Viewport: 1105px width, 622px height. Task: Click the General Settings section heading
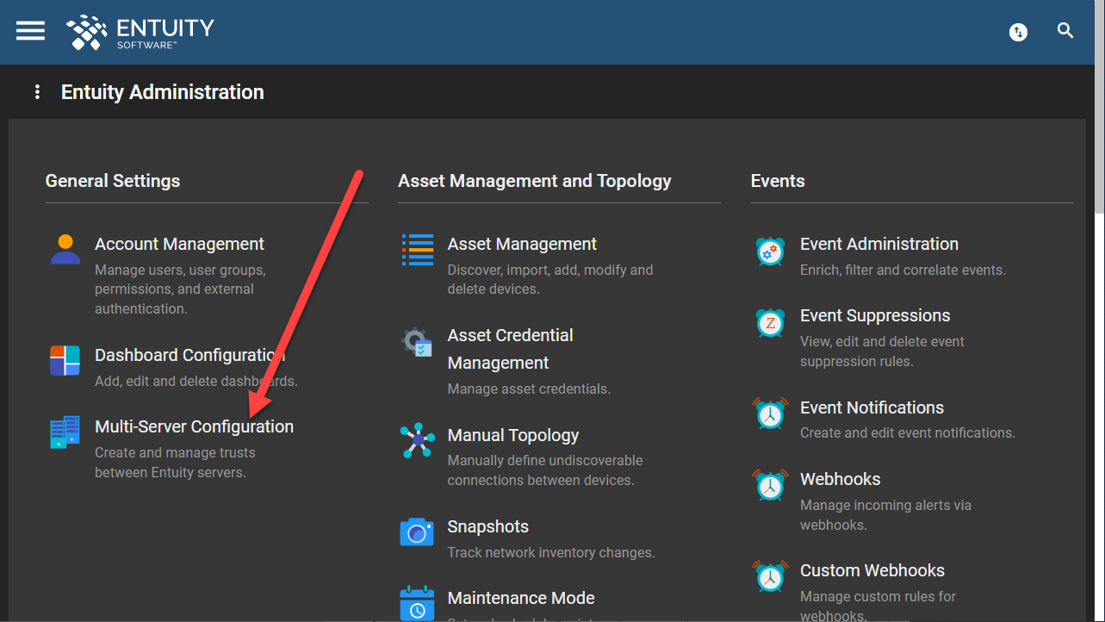click(x=113, y=181)
